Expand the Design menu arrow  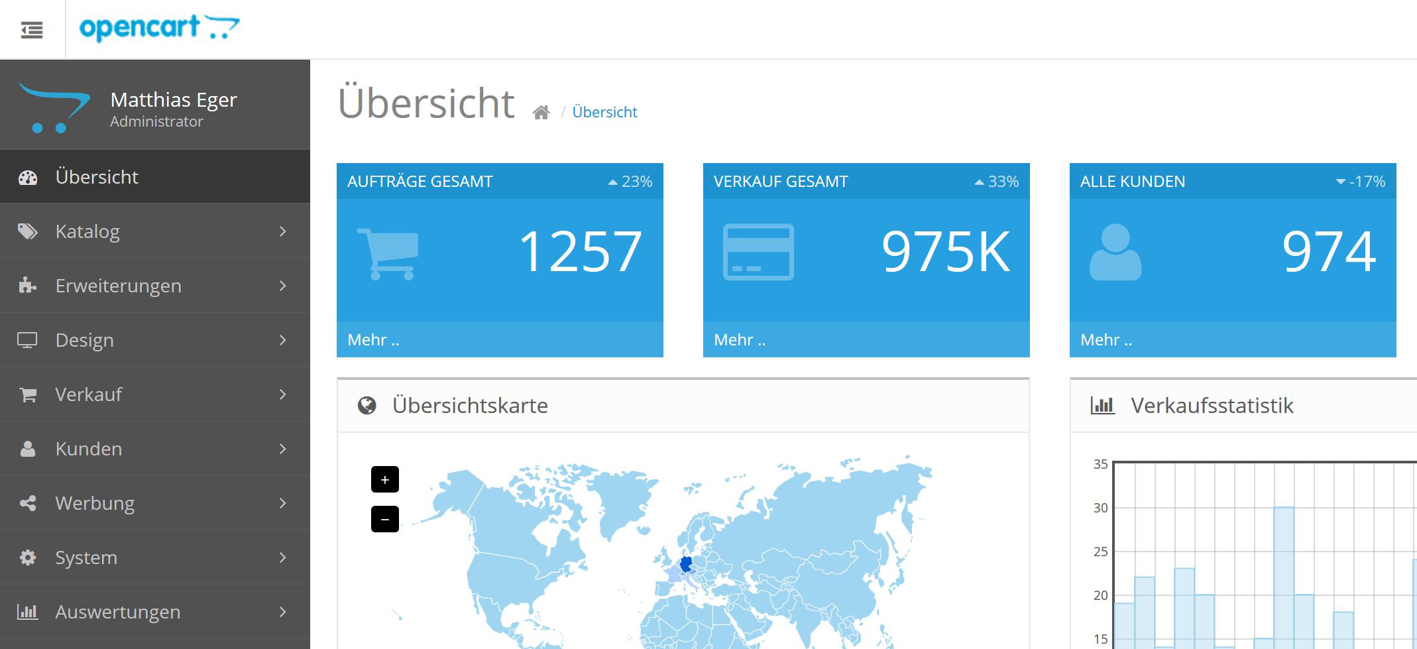tap(283, 340)
